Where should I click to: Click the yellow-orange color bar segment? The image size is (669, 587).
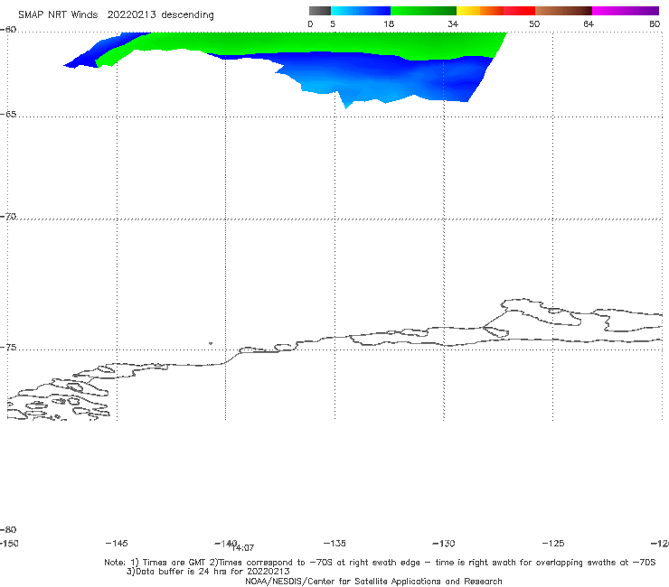[479, 11]
